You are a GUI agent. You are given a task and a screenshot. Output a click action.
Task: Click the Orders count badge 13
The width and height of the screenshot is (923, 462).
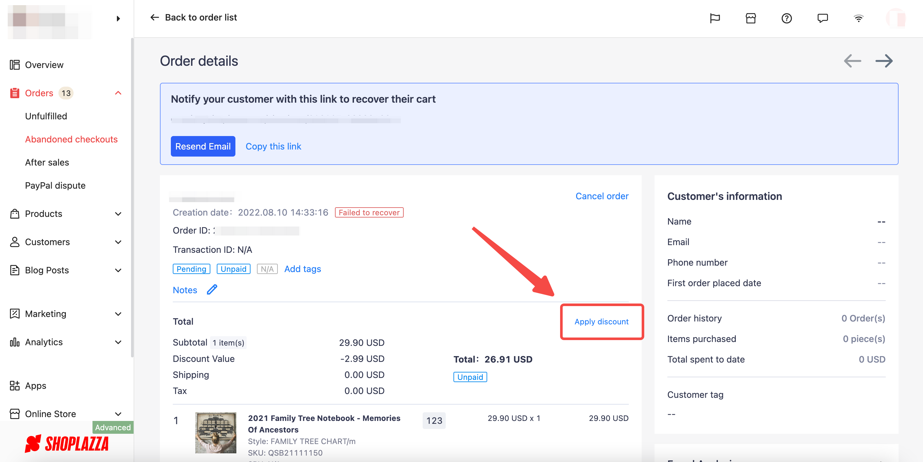click(66, 93)
